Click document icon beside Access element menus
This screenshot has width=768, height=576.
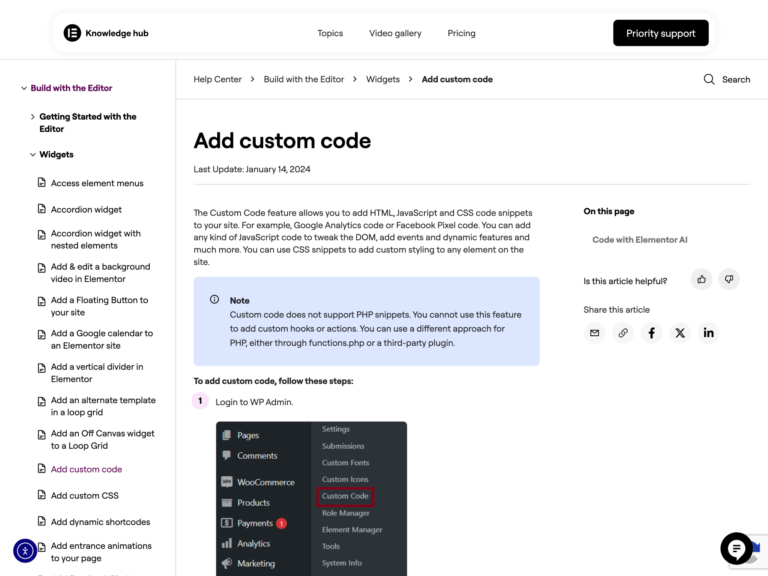pos(42,182)
